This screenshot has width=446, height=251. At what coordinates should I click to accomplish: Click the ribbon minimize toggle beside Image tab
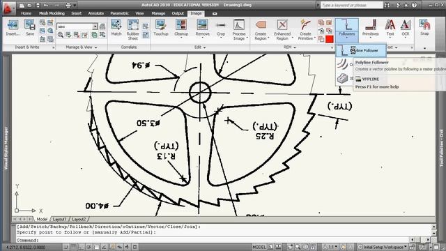coord(215,13)
